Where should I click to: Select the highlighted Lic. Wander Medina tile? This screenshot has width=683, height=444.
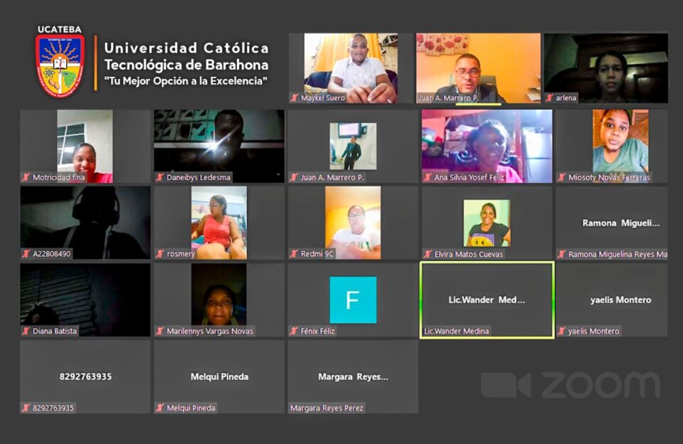[487, 300]
